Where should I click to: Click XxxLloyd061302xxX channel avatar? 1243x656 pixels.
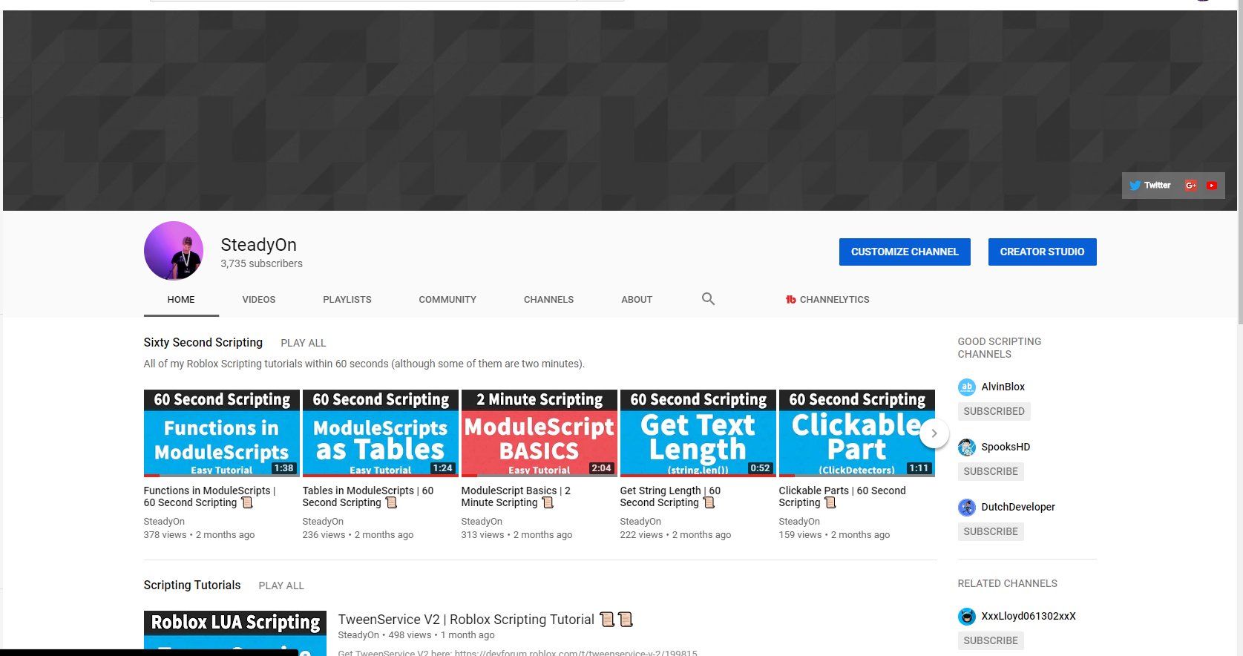pos(966,616)
